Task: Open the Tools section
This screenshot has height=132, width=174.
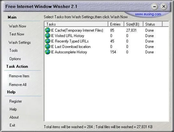Action: tap(13, 50)
